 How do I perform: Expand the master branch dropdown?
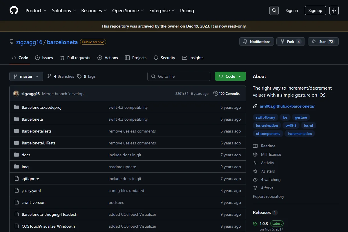click(x=26, y=76)
